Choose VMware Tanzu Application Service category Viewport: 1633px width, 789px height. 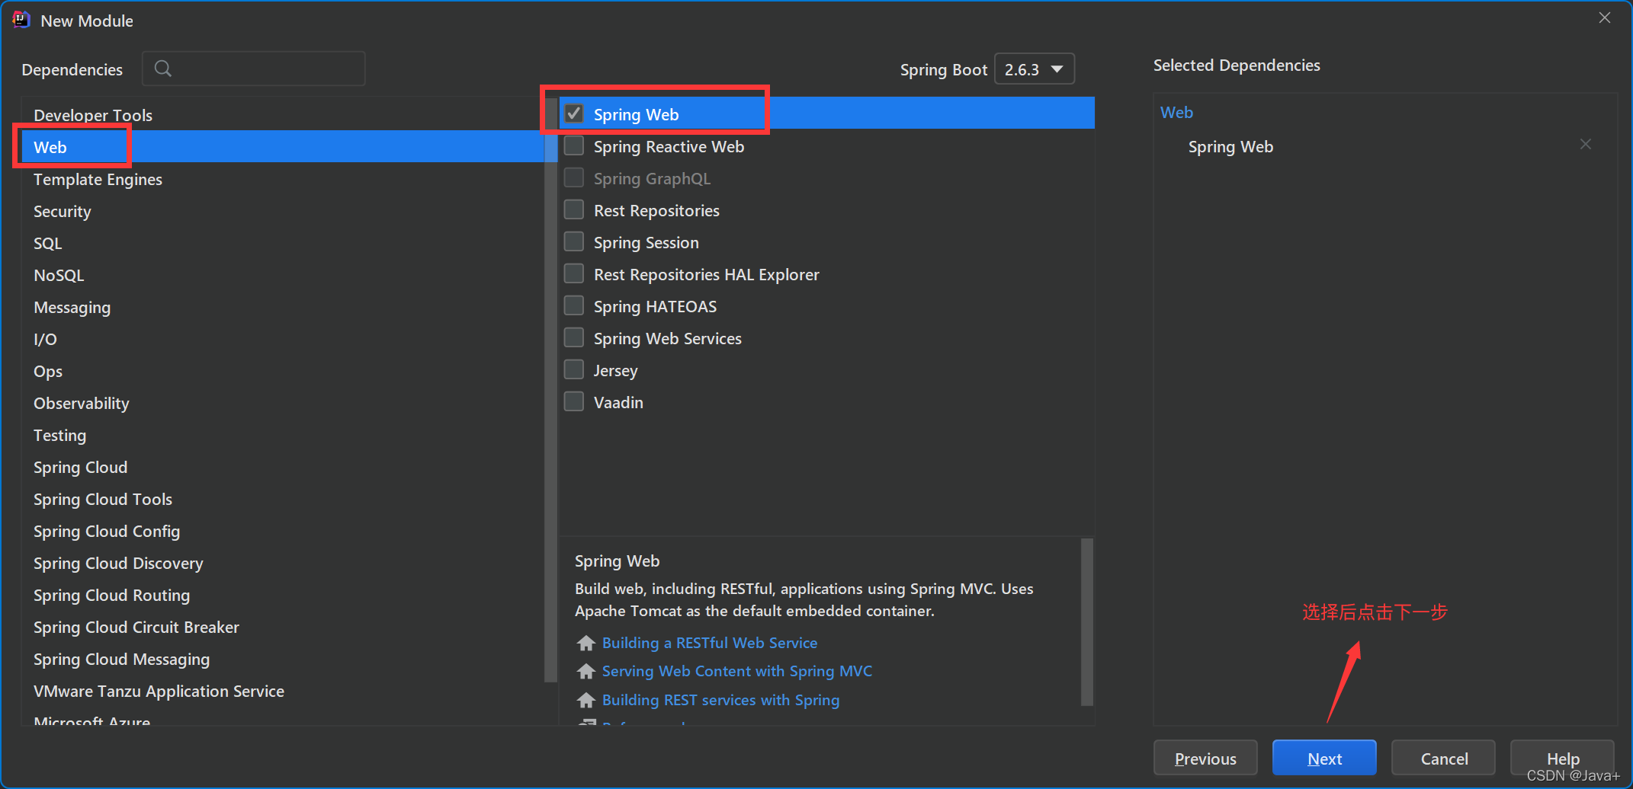(x=283, y=691)
